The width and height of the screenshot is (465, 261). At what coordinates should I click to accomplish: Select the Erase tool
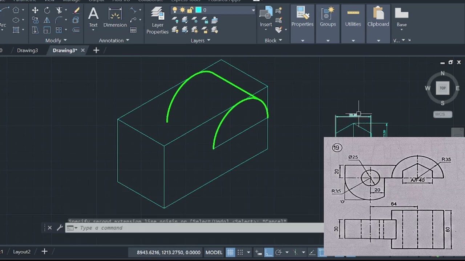coord(76,10)
